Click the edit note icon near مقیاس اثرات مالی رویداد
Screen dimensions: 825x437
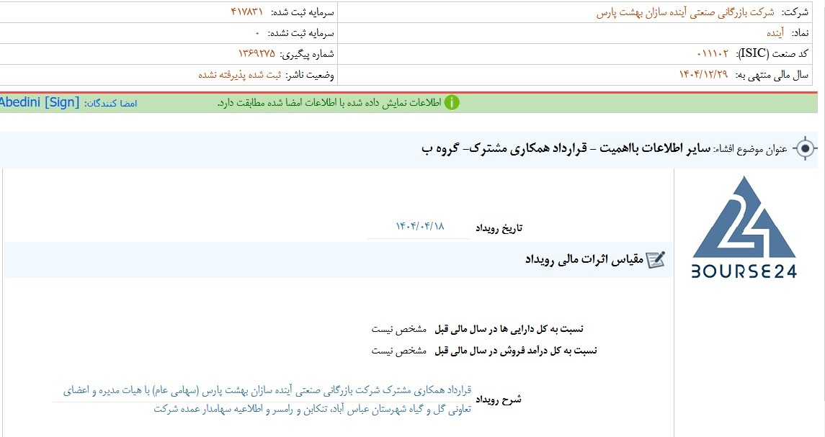(x=656, y=259)
